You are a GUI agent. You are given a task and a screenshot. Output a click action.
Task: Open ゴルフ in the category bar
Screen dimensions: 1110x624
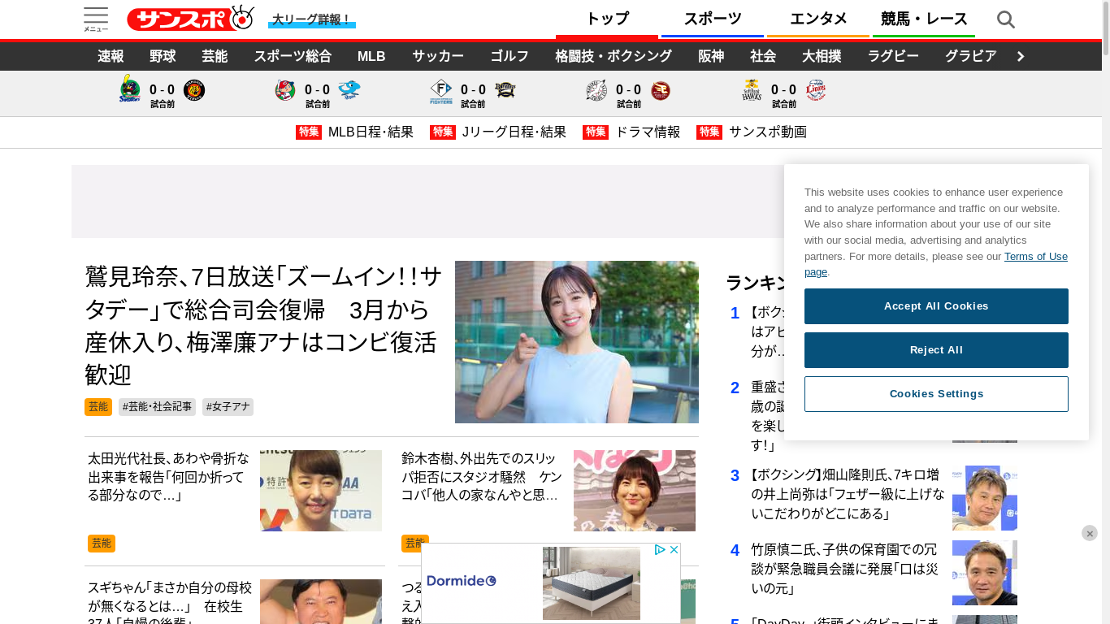[x=509, y=56]
